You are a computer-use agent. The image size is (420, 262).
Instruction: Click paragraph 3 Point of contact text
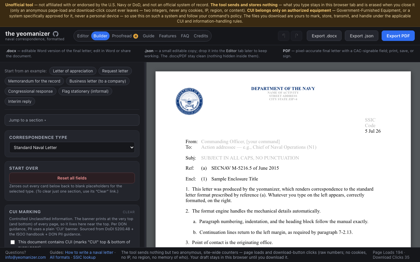coord(232,242)
